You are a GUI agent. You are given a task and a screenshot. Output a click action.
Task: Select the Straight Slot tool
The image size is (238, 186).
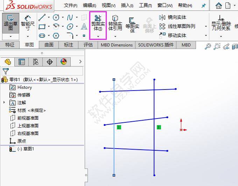click(42, 36)
